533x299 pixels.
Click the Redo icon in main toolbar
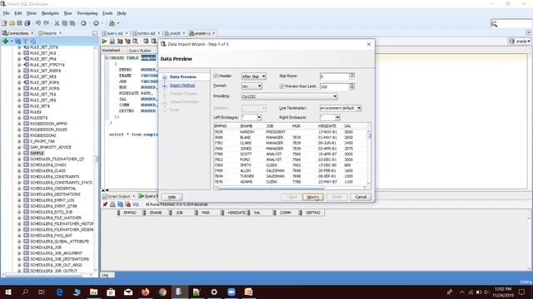(x=47, y=23)
